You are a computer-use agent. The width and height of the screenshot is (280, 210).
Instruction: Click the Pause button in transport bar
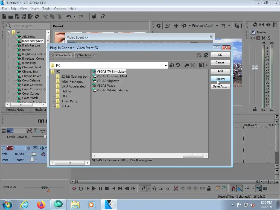tap(100, 188)
